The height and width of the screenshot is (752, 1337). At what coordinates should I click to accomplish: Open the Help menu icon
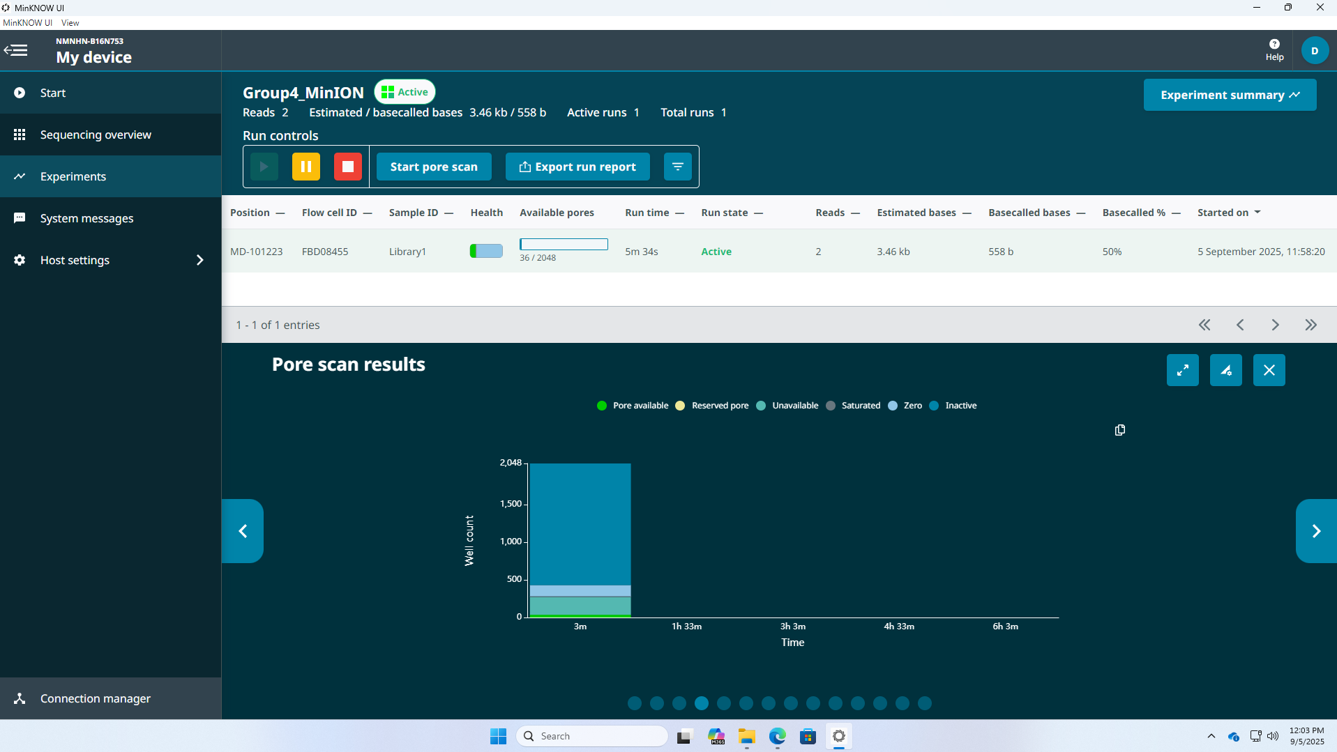tap(1274, 50)
